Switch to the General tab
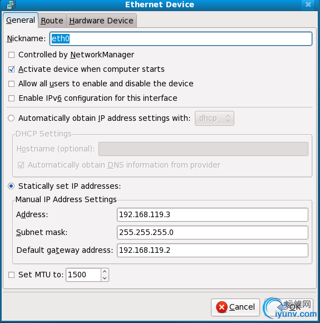 (21, 20)
